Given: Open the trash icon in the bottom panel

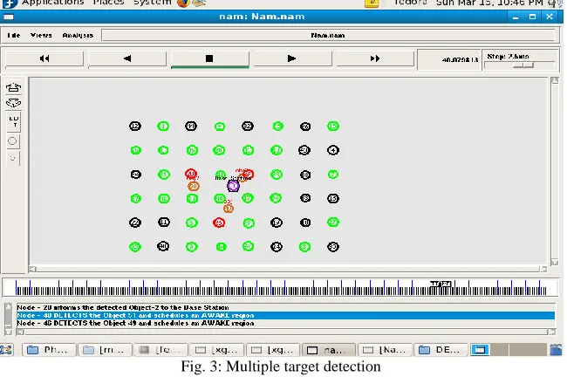Looking at the screenshot, I should 557,350.
